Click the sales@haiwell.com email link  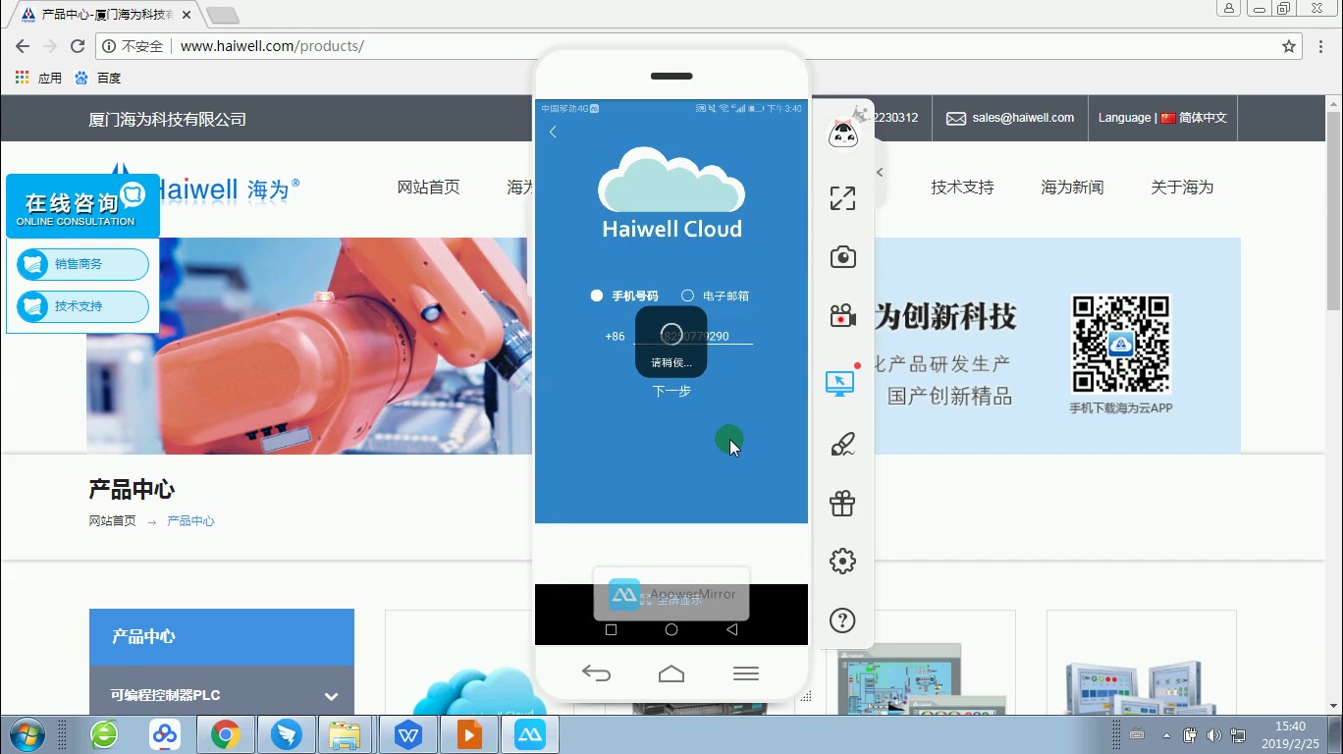1010,118
